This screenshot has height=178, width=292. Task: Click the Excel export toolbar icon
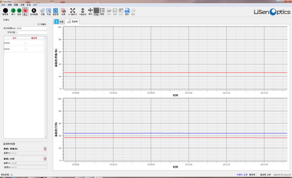(121, 12)
